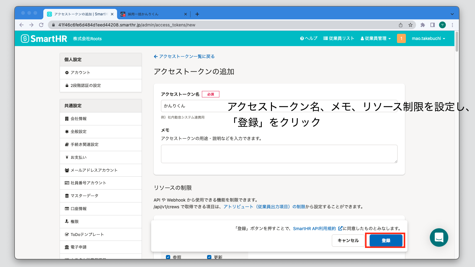
Task: Open the browser extensions puzzle icon
Action: point(423,25)
